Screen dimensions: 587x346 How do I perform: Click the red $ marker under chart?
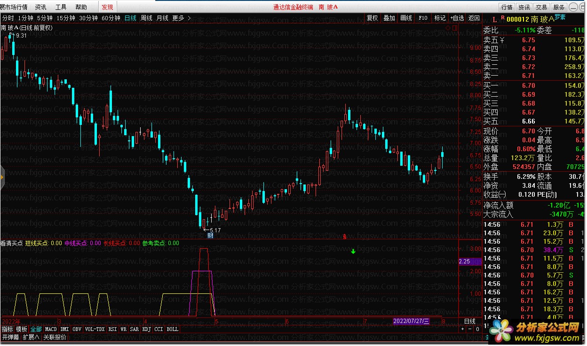pos(345,236)
